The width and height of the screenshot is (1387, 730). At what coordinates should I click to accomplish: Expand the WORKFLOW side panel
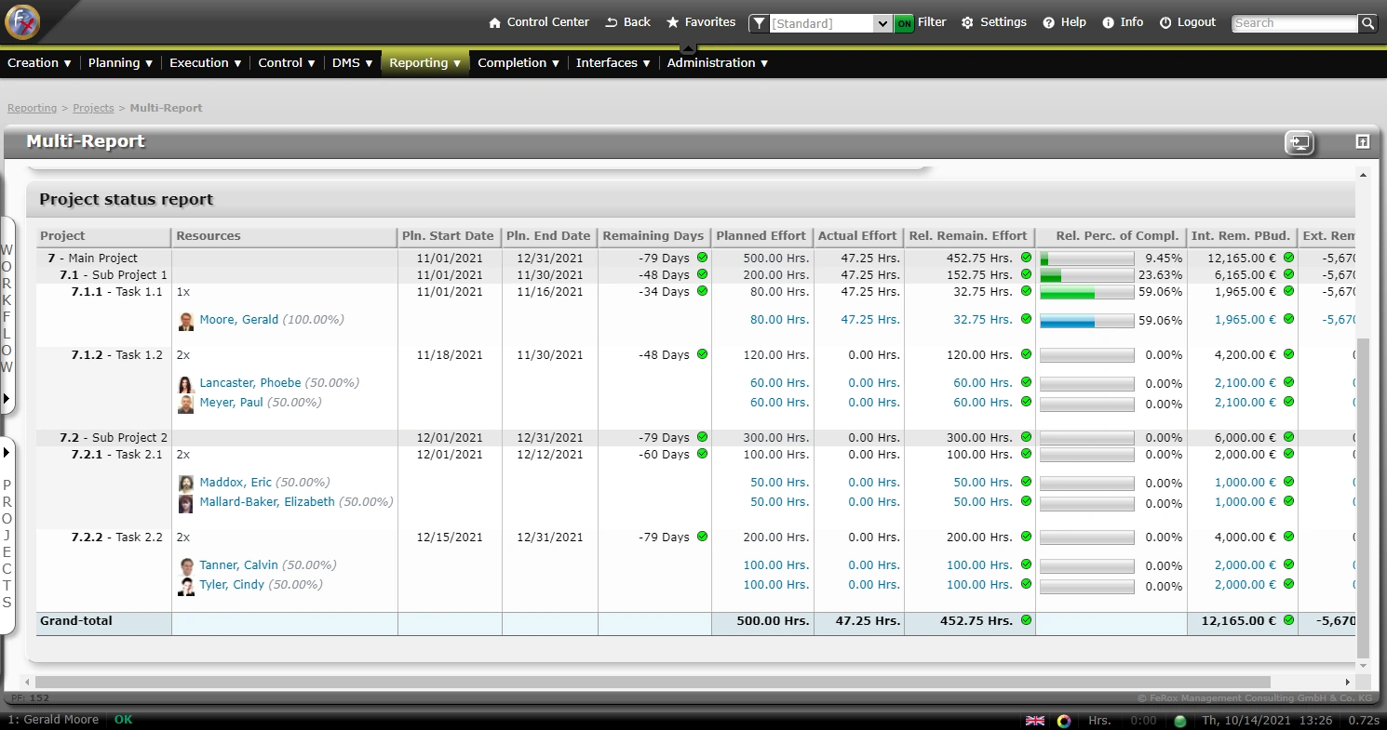pyautogui.click(x=7, y=398)
